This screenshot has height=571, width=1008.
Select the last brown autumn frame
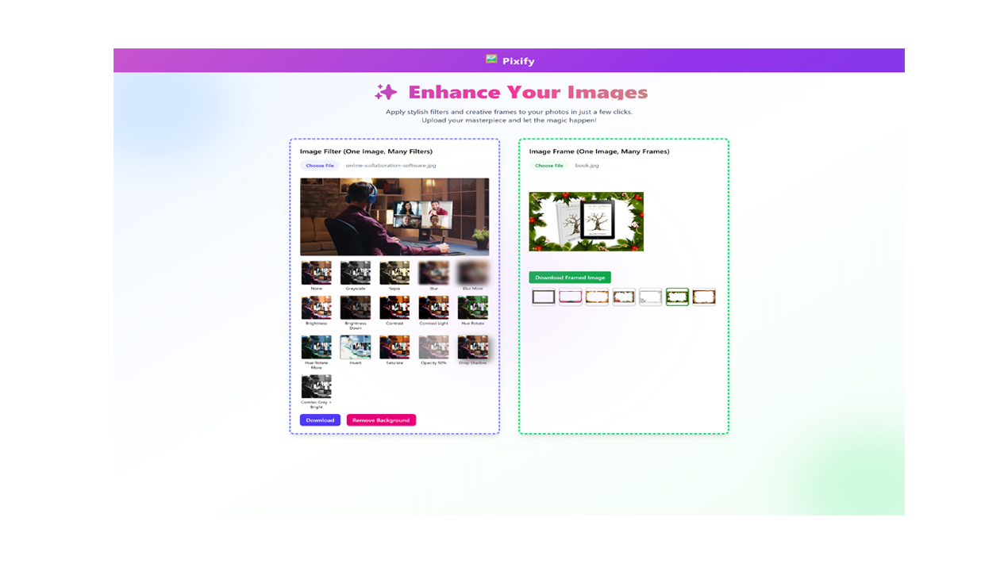pos(704,297)
